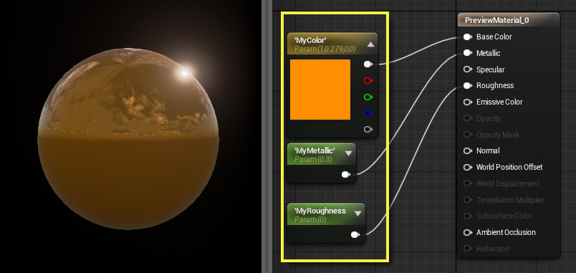Viewport: 576px width, 273px height.
Task: Click the MyMetallic node output pin
Action: (x=346, y=175)
